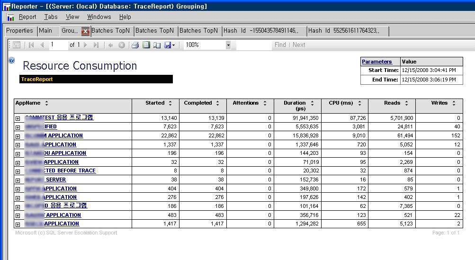
Task: Open the Help menu
Action: (x=125, y=17)
